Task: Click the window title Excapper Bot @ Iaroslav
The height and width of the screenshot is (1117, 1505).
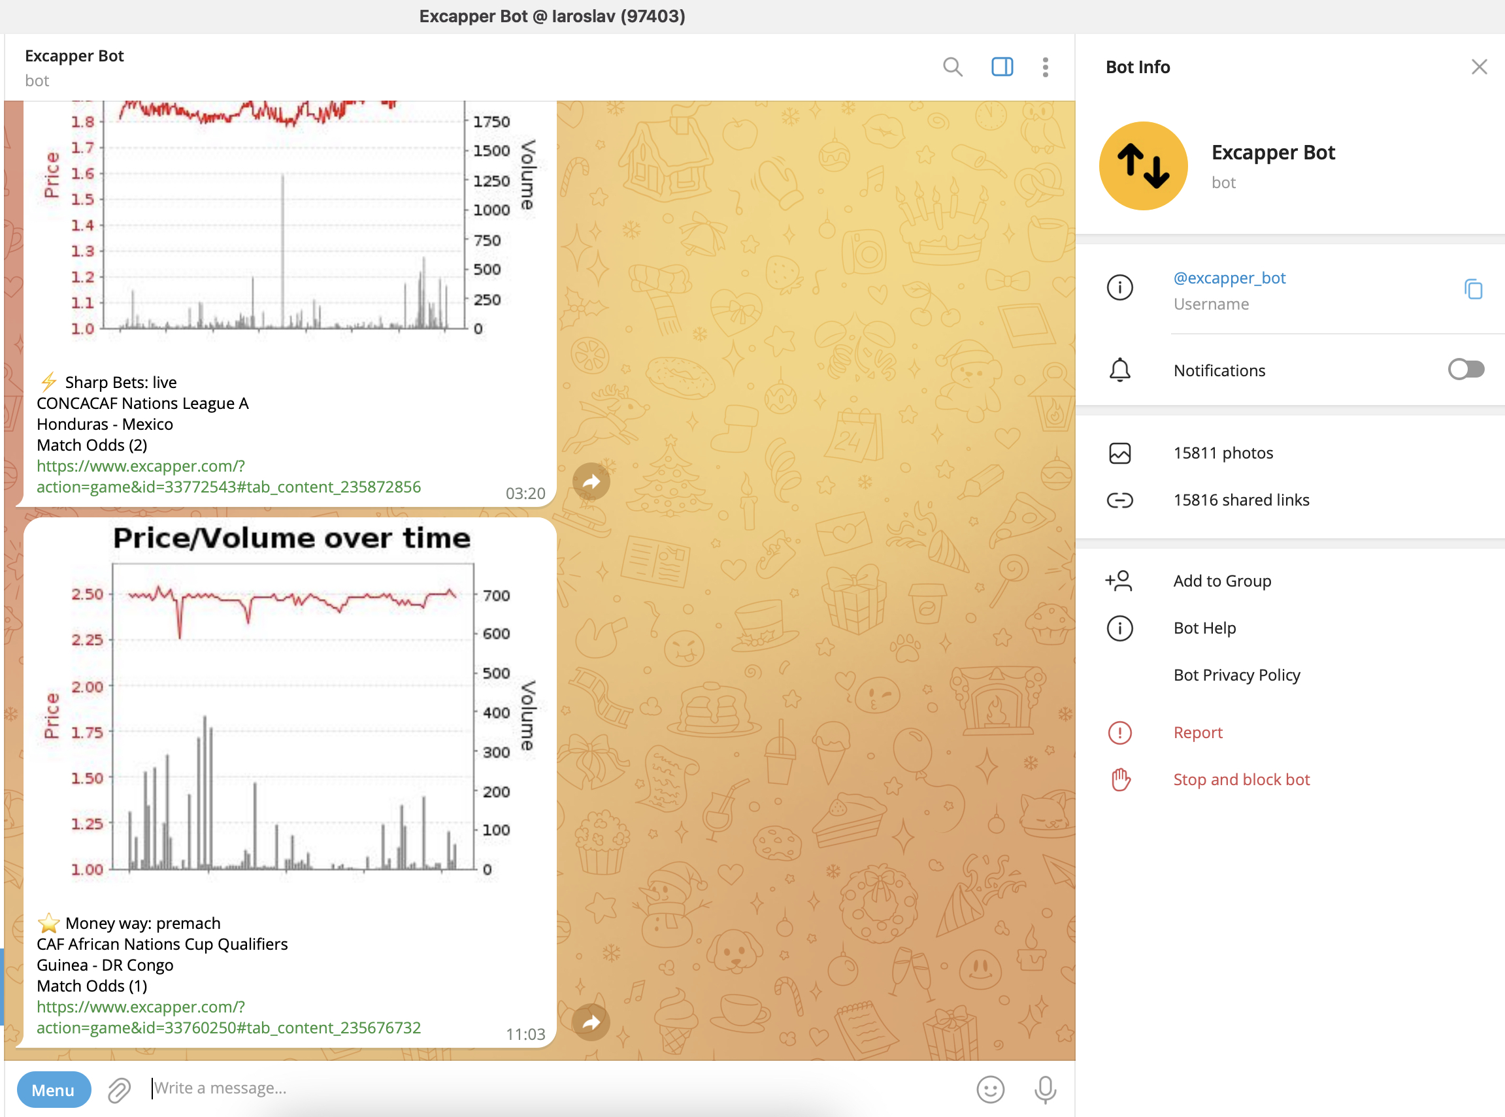Action: pyautogui.click(x=552, y=16)
